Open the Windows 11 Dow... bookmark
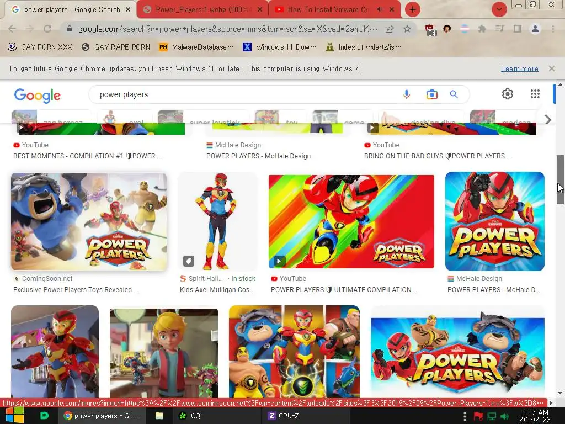565x424 pixels. pos(280,47)
